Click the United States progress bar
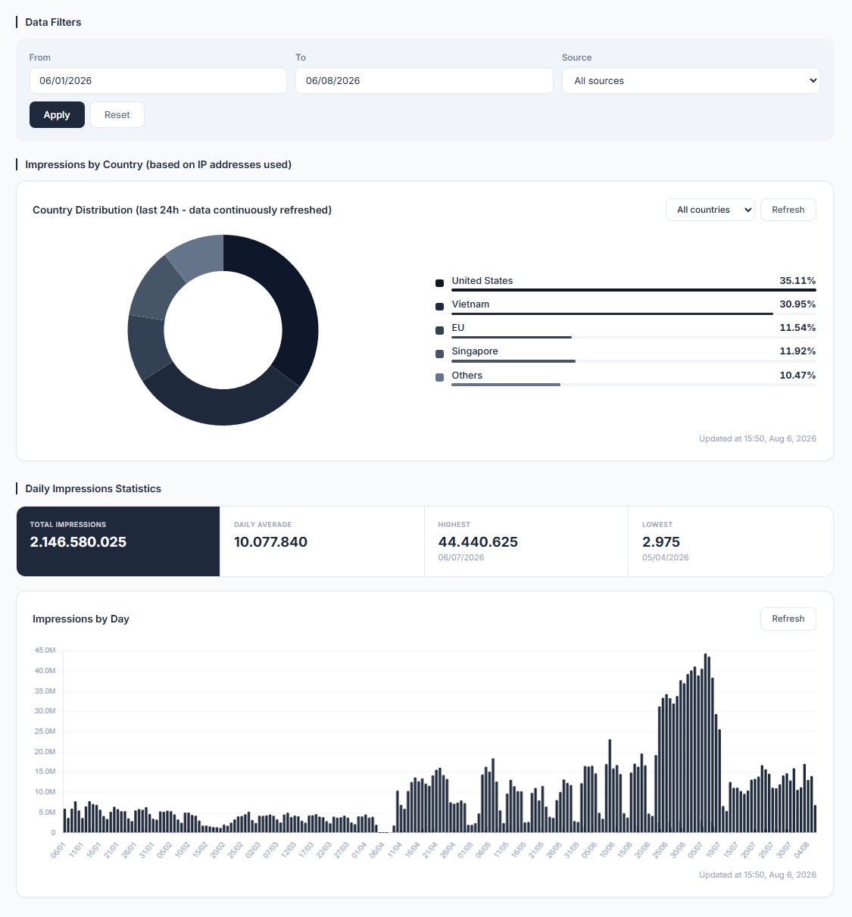This screenshot has width=852, height=917. point(634,290)
